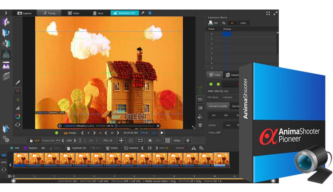333x192 pixels.
Task: Toggle the red square overlay tool
Action: pyautogui.click(x=18, y=91)
